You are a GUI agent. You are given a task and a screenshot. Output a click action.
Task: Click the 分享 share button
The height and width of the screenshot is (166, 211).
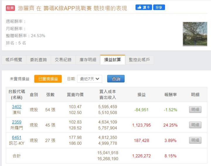coord(159,7)
